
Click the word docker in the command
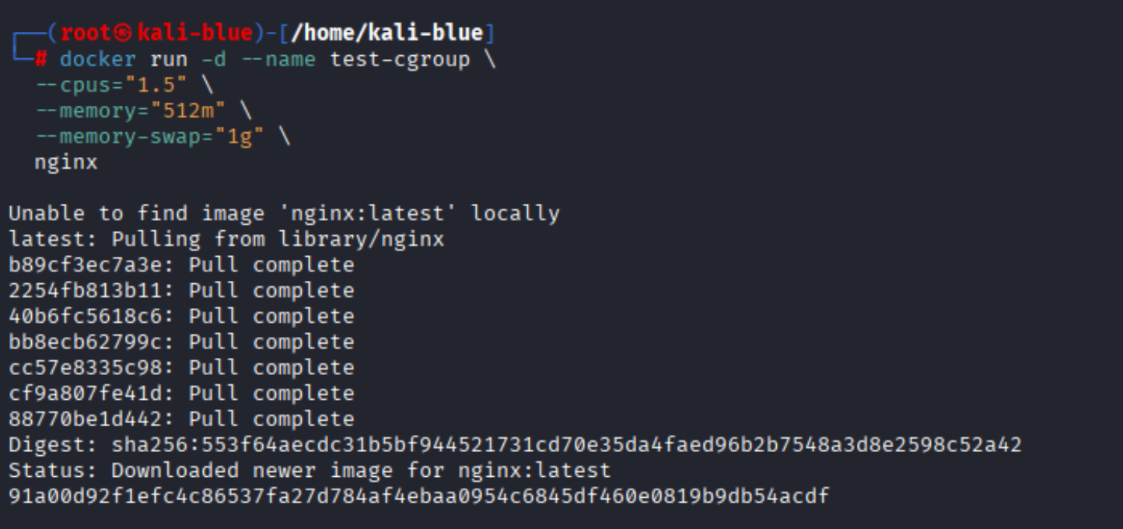pyautogui.click(x=98, y=59)
